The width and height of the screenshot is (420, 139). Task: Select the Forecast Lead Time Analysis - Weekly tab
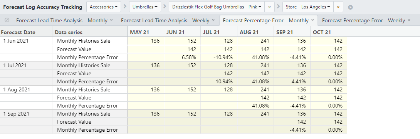165,20
